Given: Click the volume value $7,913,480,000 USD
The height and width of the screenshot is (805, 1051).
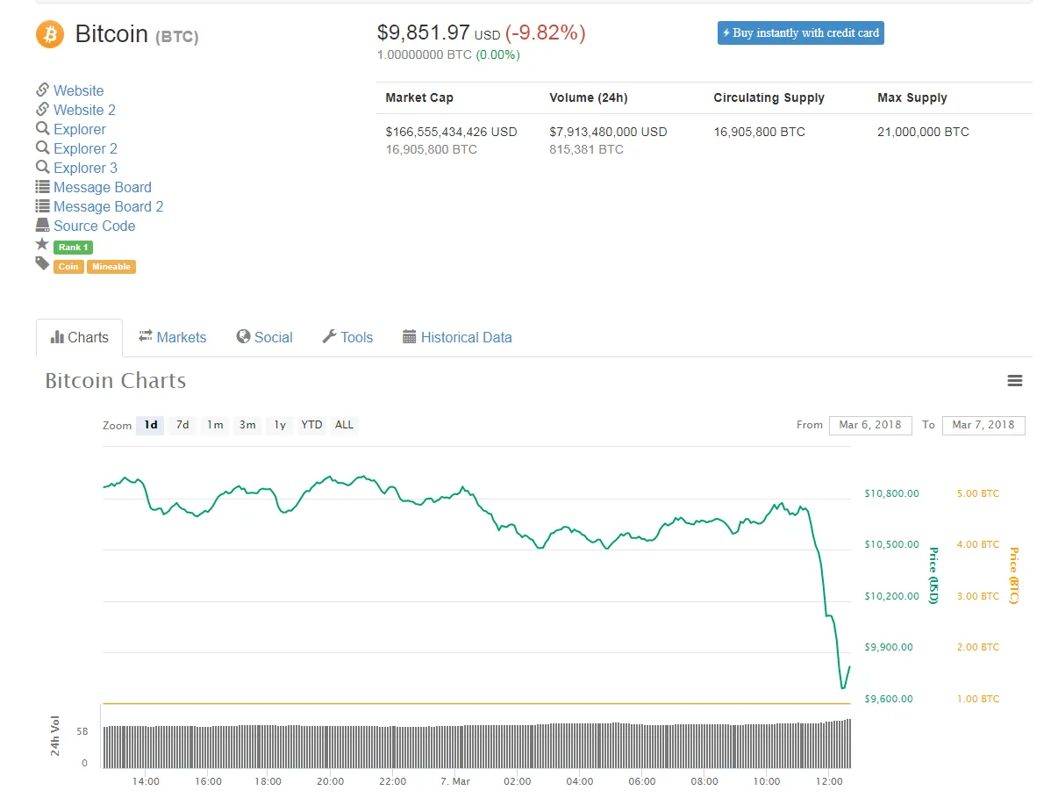Looking at the screenshot, I should pyautogui.click(x=608, y=132).
